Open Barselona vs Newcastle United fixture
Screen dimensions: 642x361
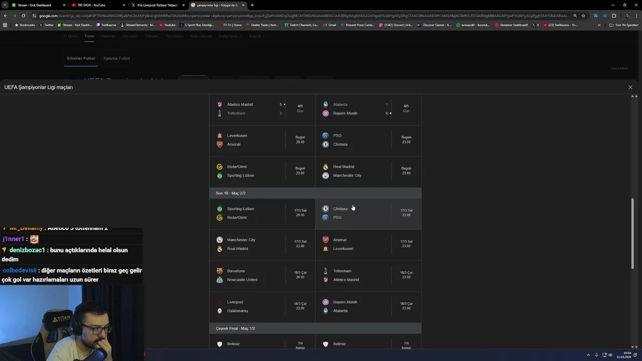click(262, 275)
